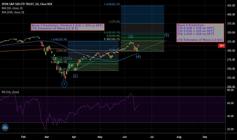Click the TradingView cloud logo icon
237x140 pixels.
click(x=5, y=127)
